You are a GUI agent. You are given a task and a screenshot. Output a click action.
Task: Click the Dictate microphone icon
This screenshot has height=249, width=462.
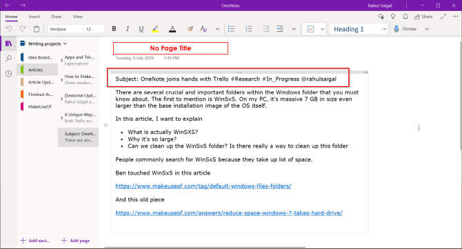(x=396, y=29)
